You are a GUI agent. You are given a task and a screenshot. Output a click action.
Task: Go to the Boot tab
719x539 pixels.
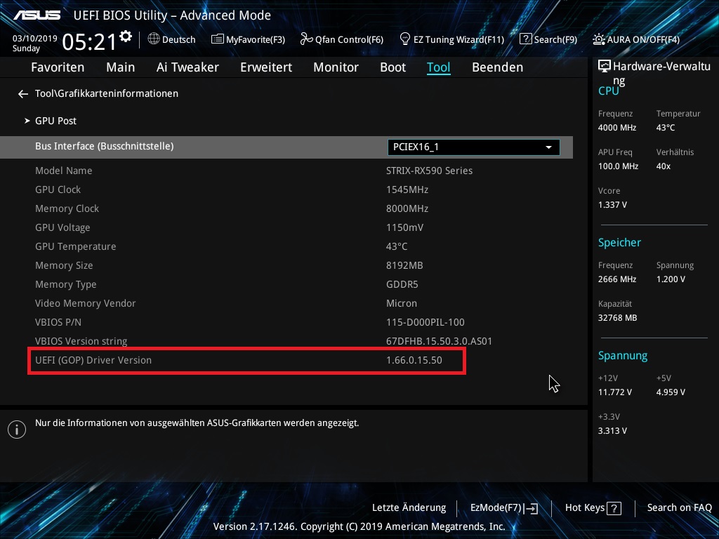393,67
